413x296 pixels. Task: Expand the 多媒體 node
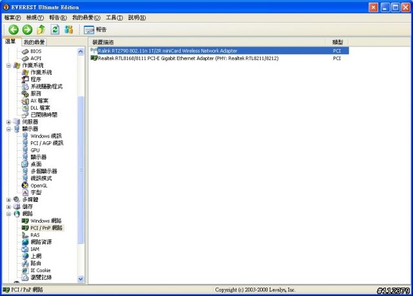tap(8, 200)
